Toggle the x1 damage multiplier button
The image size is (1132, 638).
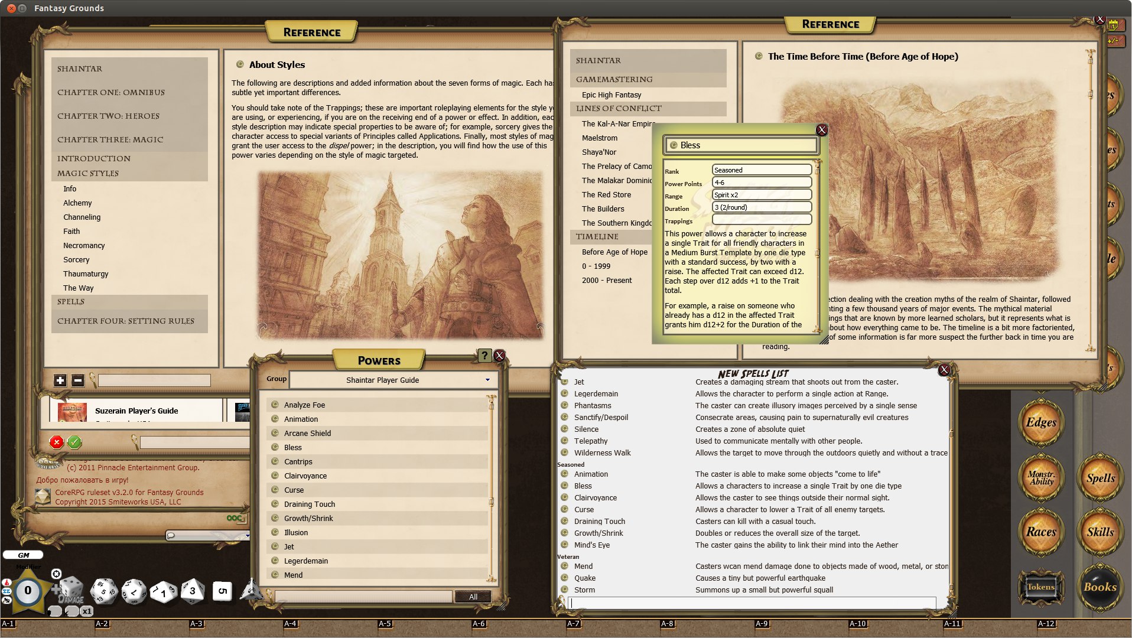click(87, 611)
